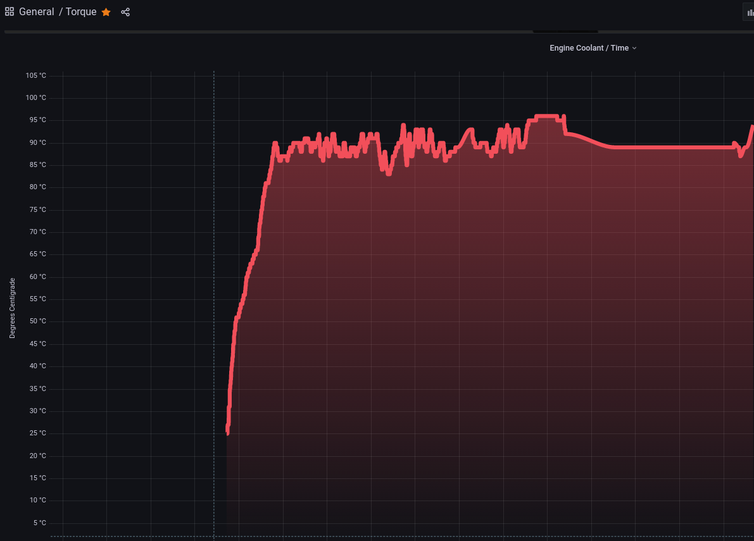Click the 50 °C y-axis tick label

(x=37, y=321)
